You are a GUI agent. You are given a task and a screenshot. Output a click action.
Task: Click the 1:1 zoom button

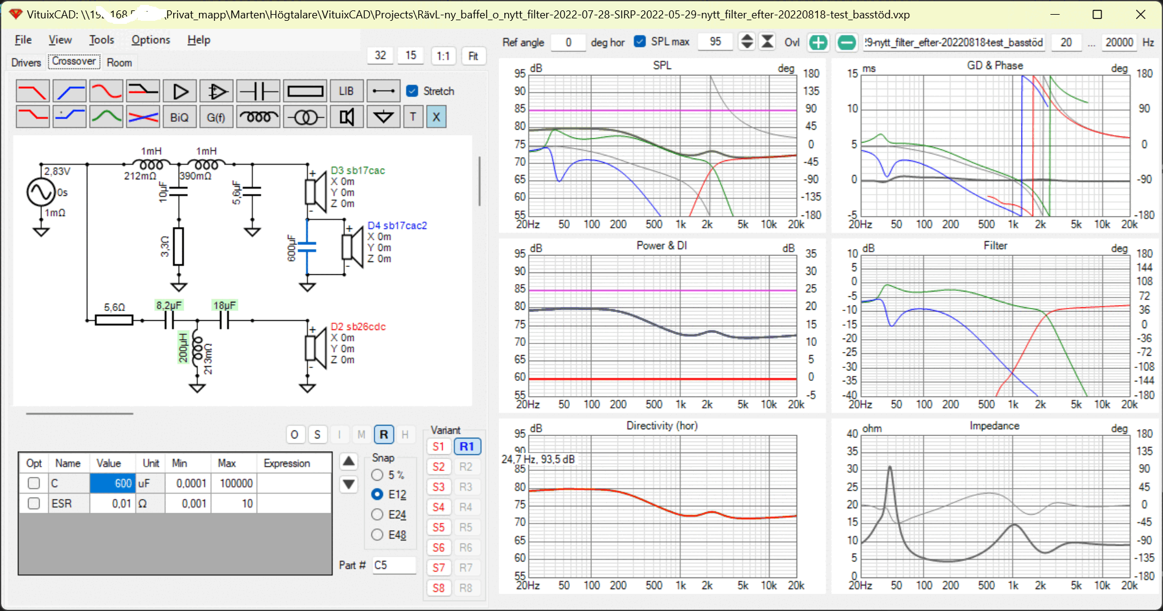point(443,56)
